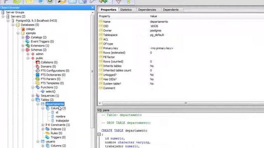This screenshot has height=148, width=264.
Task: Select the trabajador column in the tree
Action: coord(62,120)
